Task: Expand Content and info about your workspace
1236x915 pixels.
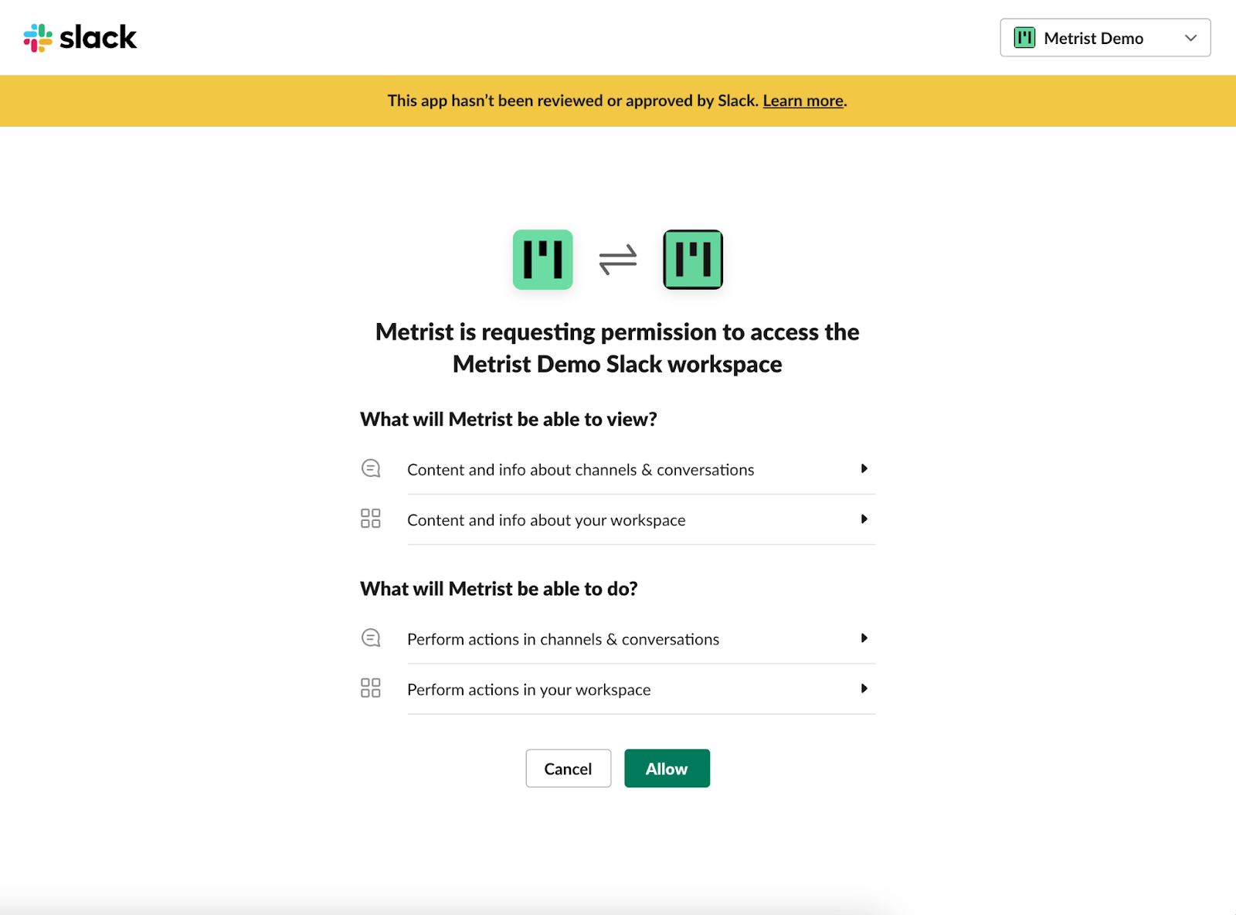Action: pos(641,519)
